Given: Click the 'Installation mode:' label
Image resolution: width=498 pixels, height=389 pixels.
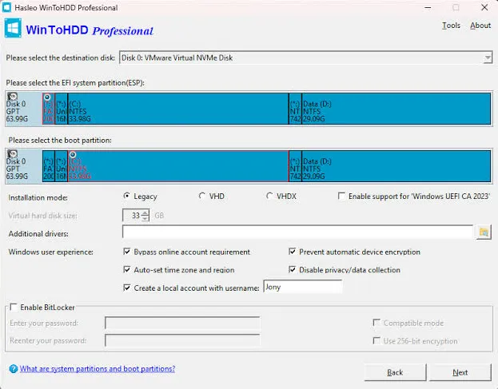Looking at the screenshot, I should (x=38, y=197).
